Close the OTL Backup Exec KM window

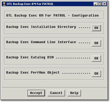104,4
